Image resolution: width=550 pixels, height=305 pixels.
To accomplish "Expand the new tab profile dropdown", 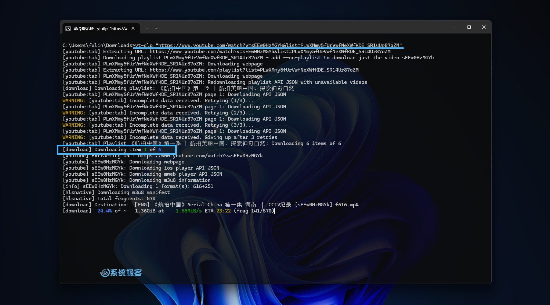I will click(x=156, y=28).
